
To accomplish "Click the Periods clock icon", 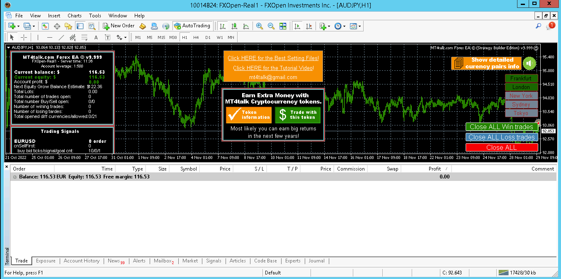I will 338,26.
